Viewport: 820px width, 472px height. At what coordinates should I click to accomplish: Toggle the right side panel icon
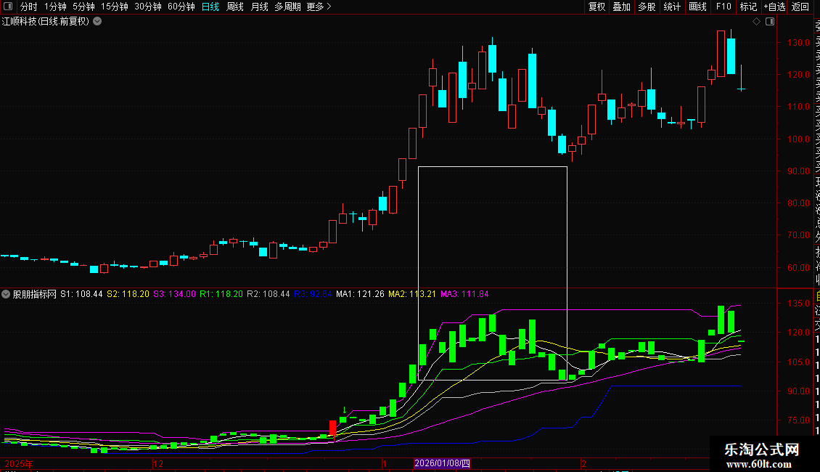point(770,22)
